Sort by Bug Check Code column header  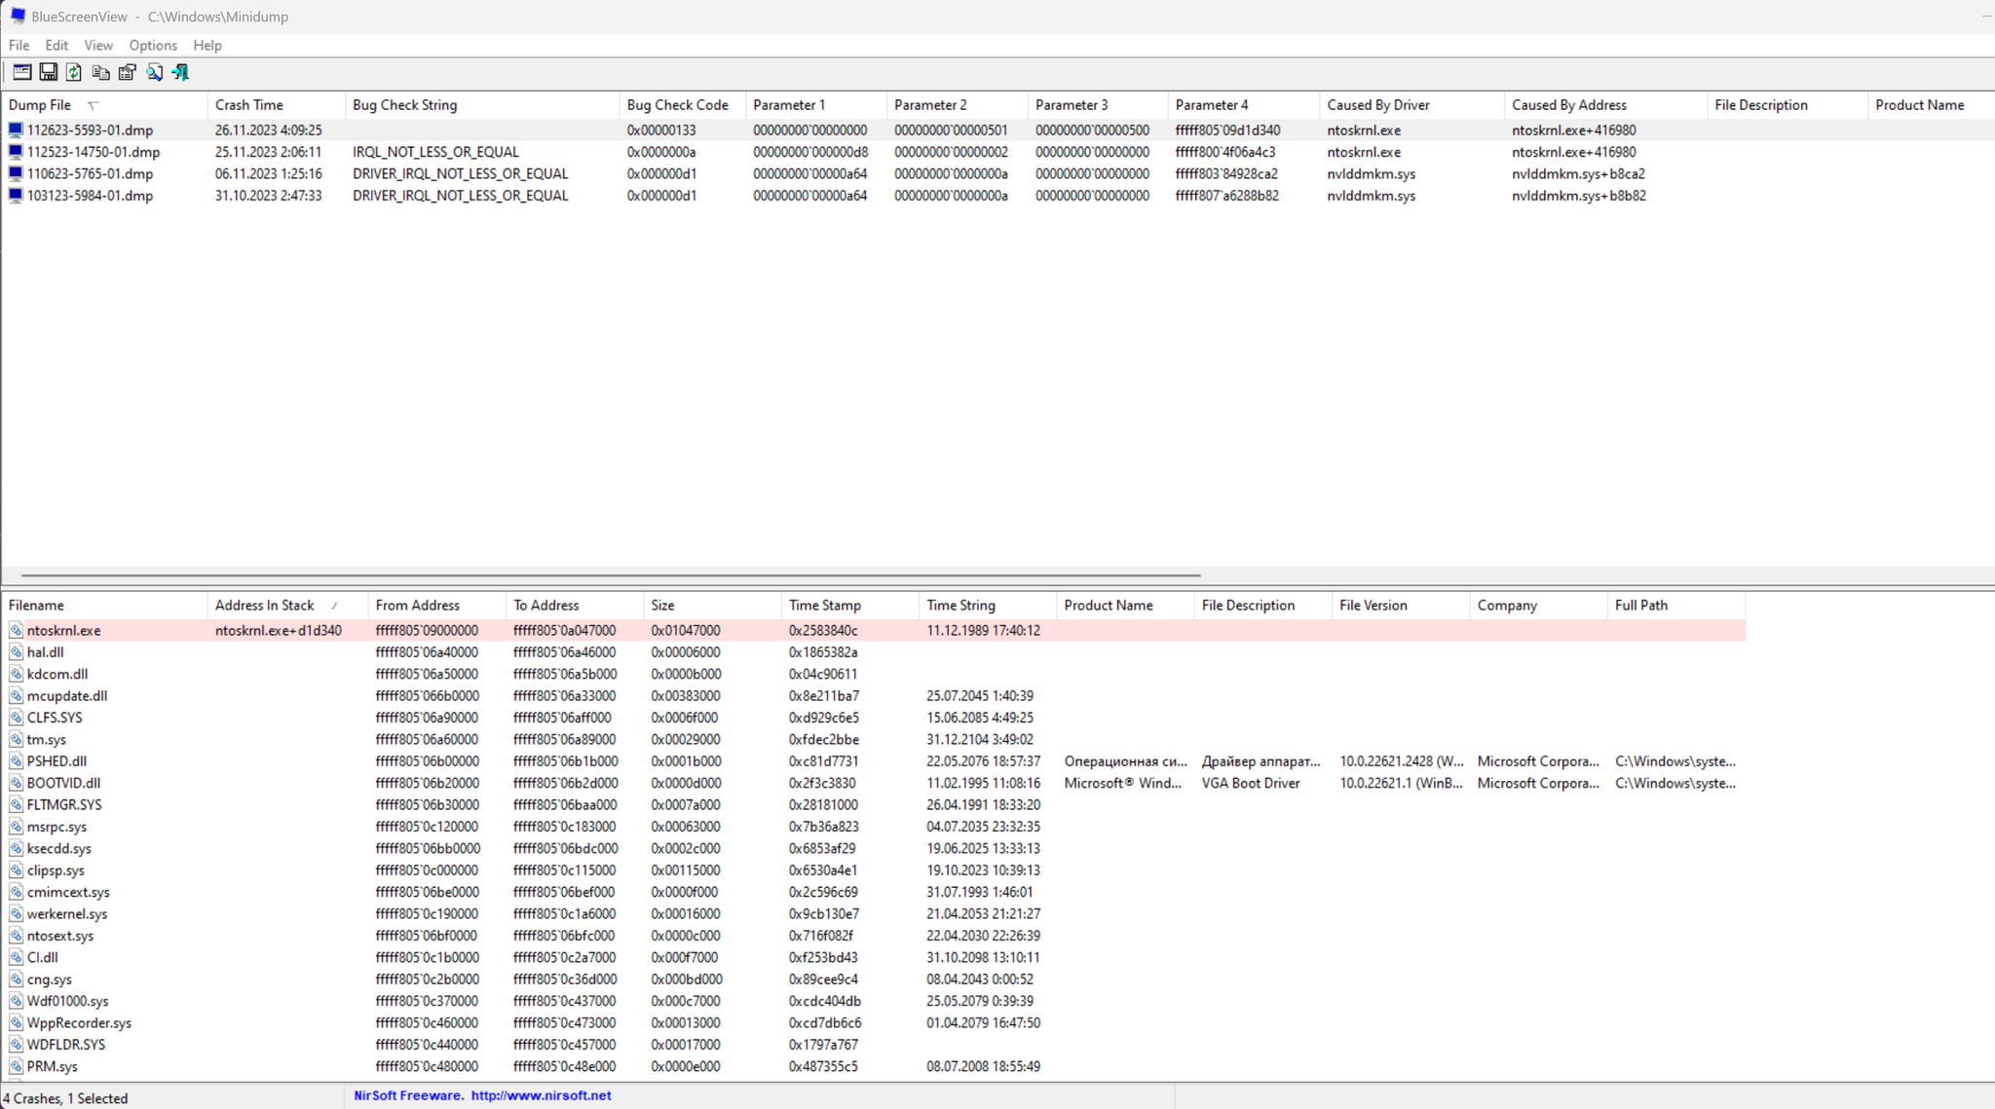(683, 105)
